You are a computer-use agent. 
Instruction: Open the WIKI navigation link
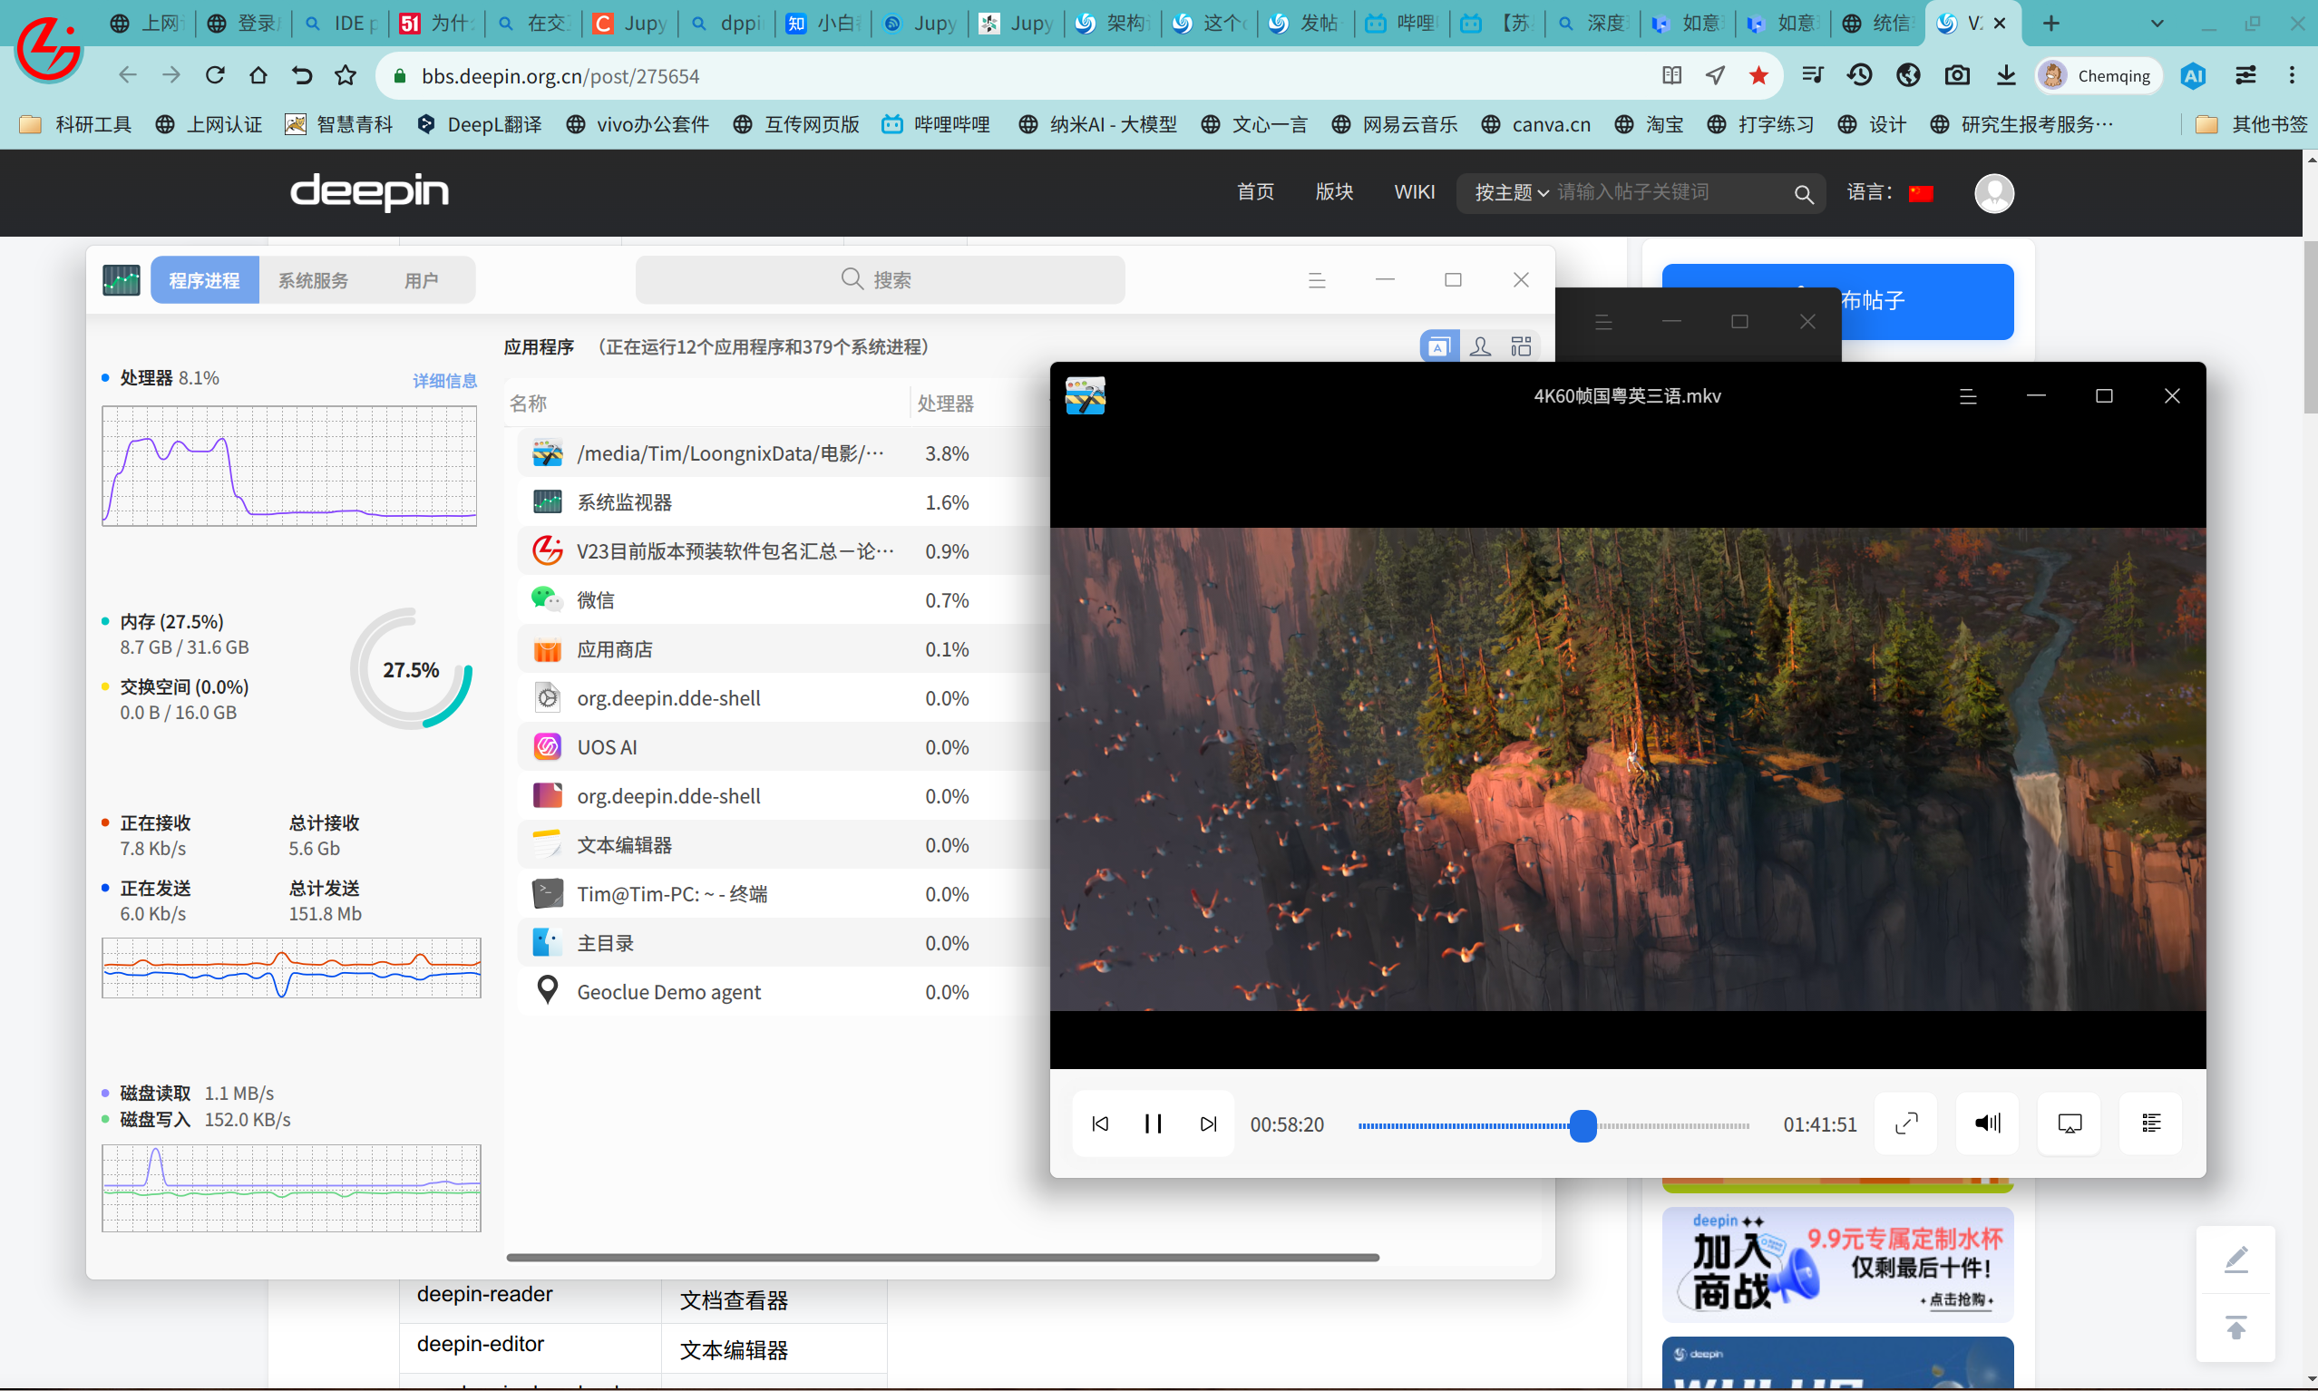point(1415,192)
